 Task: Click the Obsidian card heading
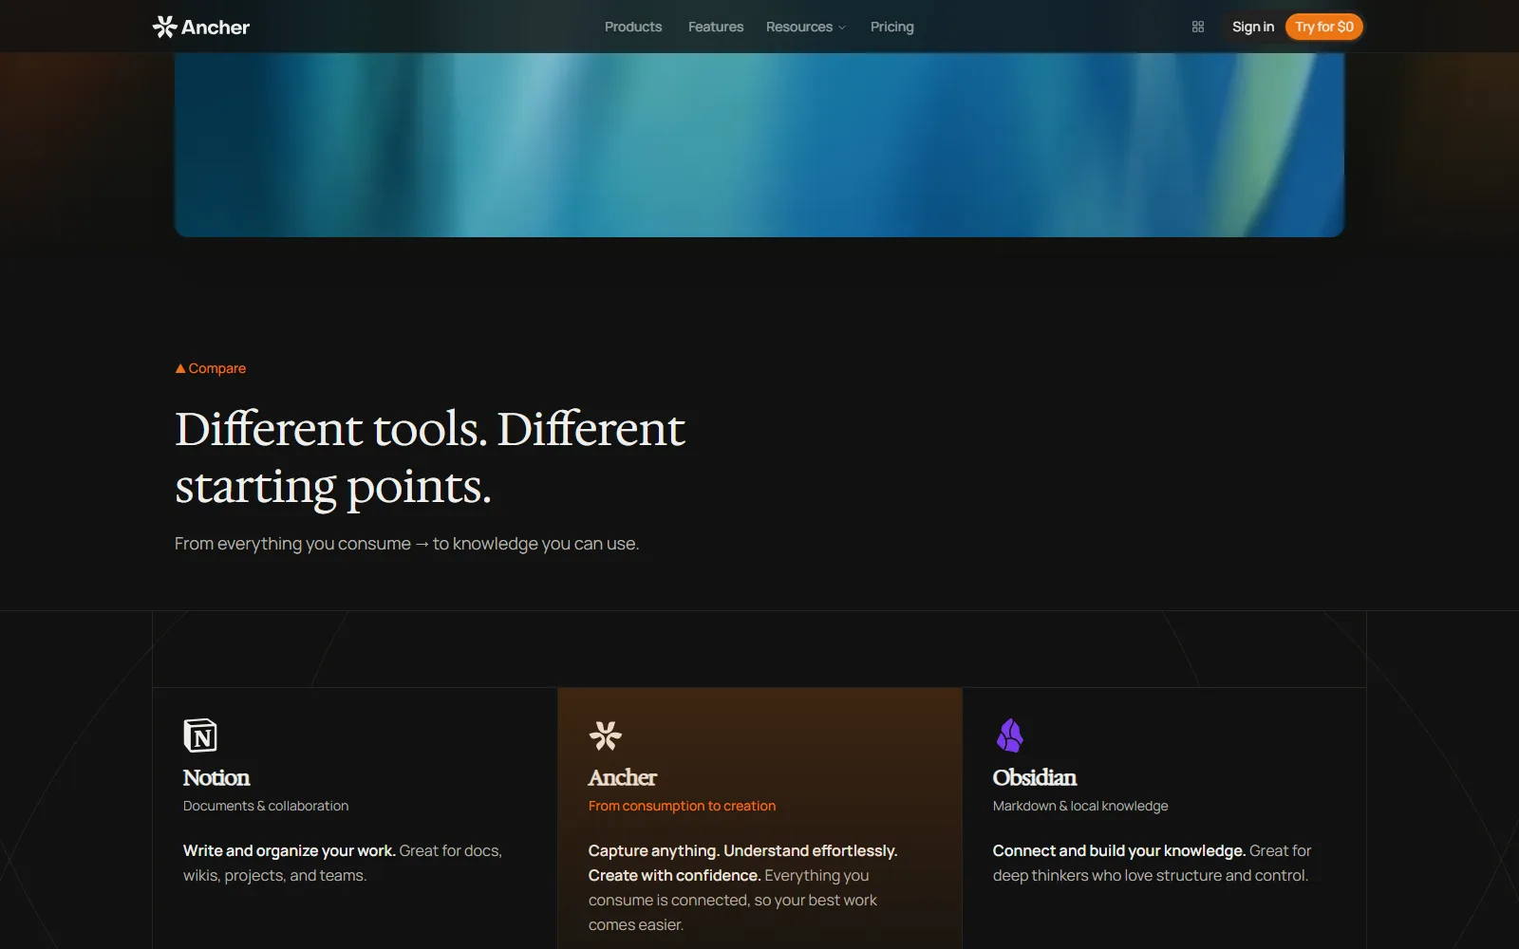tap(1035, 778)
